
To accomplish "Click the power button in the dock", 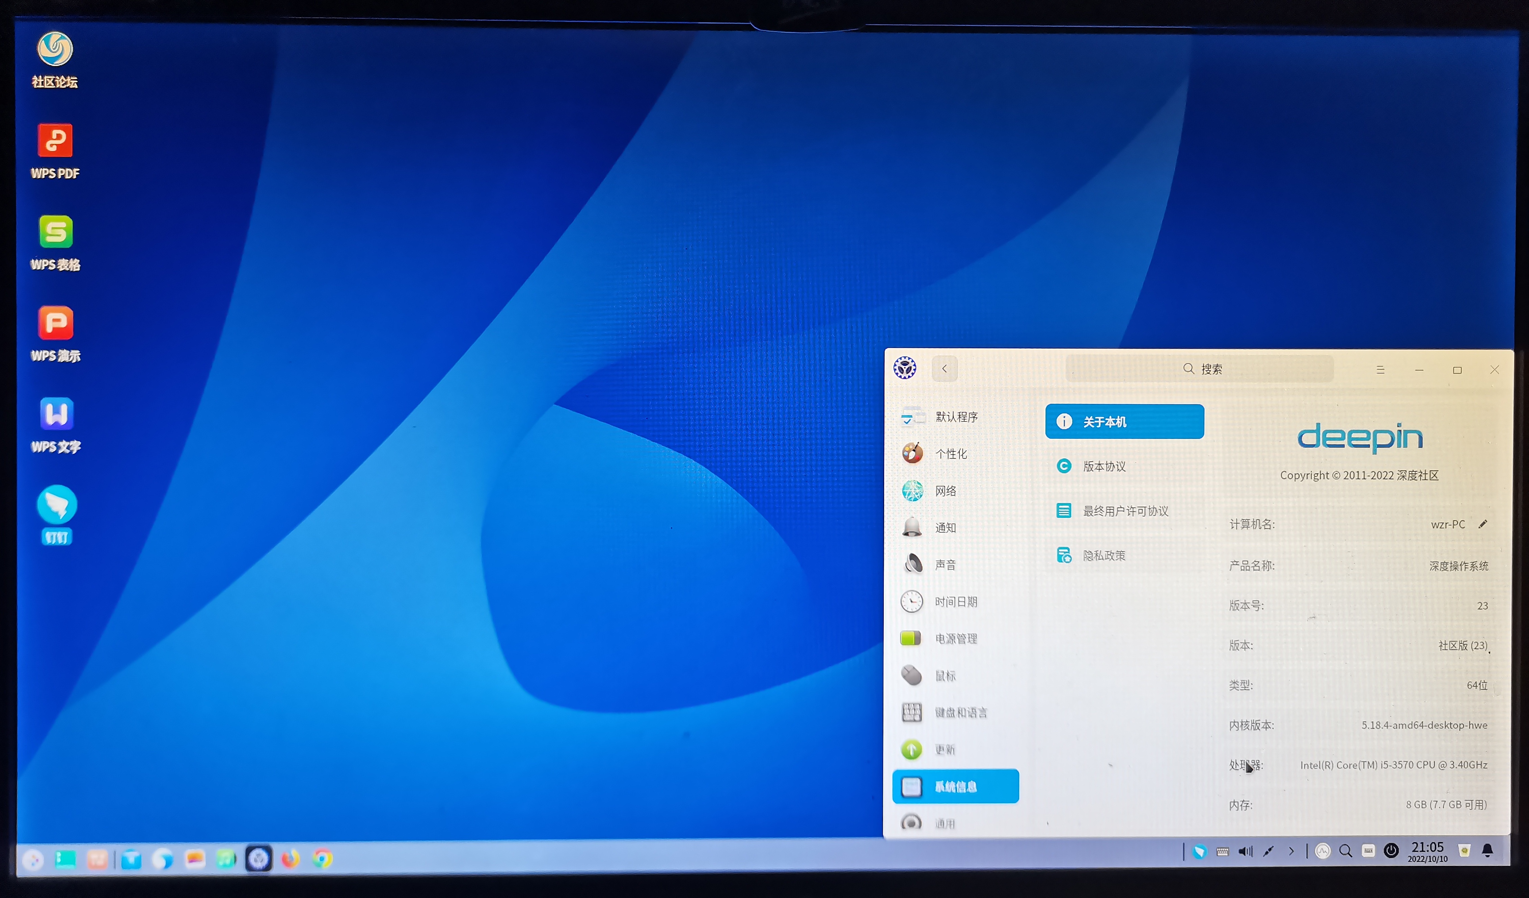I will [1391, 851].
